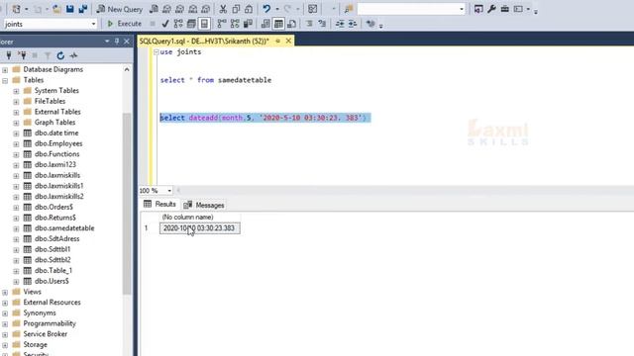Expand the Database Diagrams node
Image resolution: width=634 pixels, height=356 pixels.
(x=5, y=70)
